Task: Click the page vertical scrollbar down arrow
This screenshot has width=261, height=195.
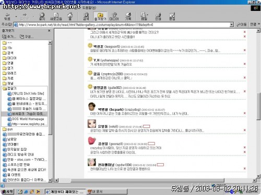Action: [x=258, y=176]
